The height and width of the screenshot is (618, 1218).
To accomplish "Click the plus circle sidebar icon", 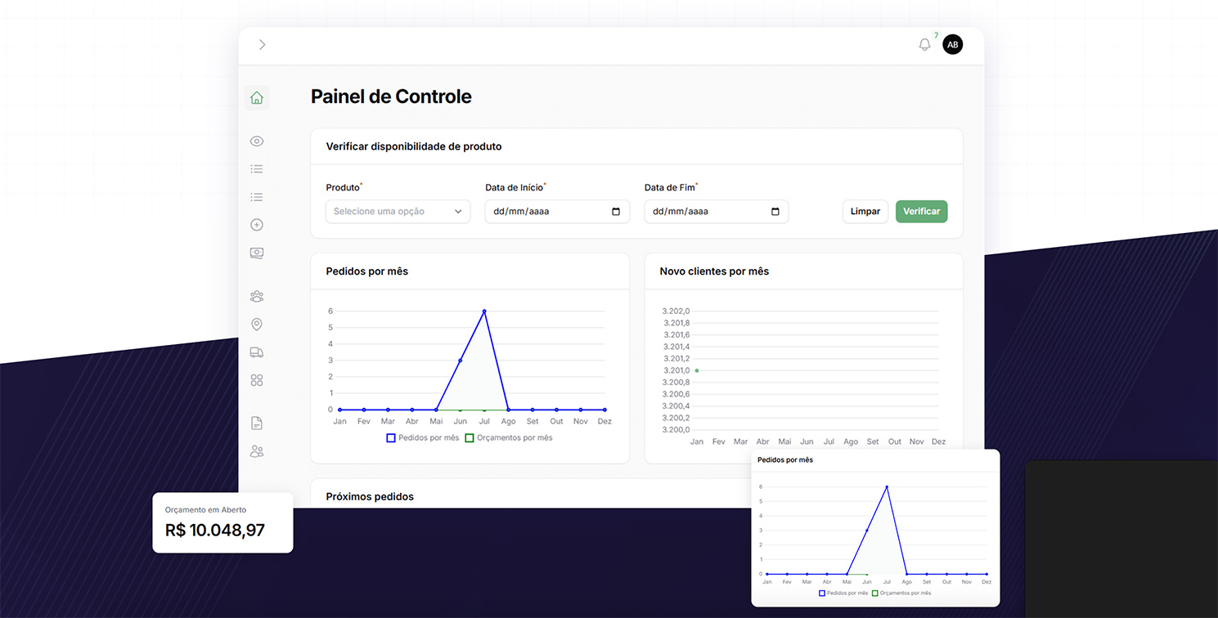I will (x=257, y=225).
